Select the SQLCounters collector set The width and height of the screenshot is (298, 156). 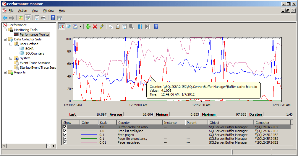click(35, 53)
